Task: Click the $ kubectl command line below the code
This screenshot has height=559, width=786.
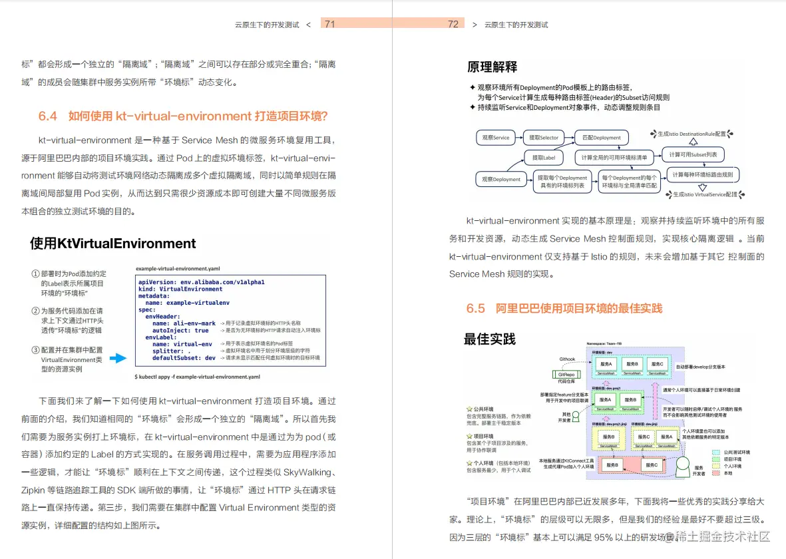Action: click(198, 377)
